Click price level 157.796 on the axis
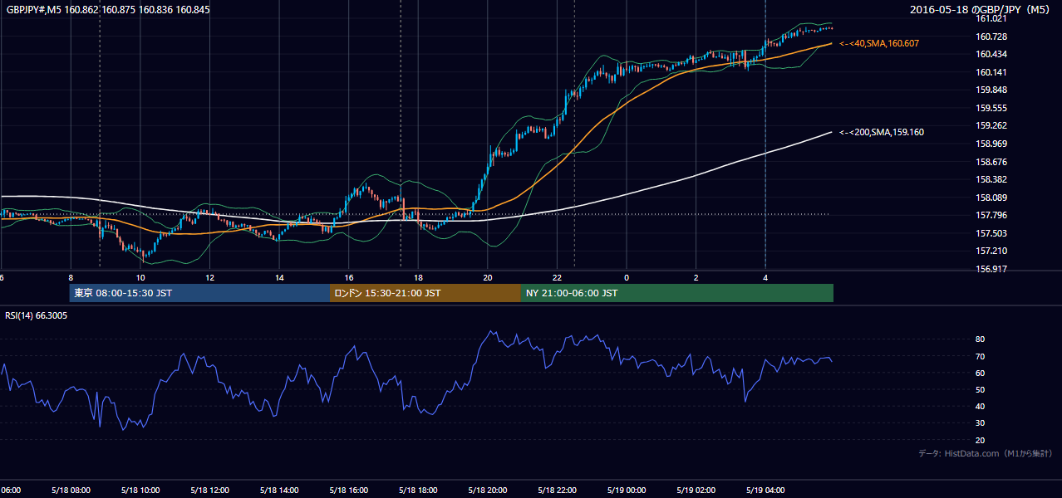The width and height of the screenshot is (1062, 498). (991, 215)
